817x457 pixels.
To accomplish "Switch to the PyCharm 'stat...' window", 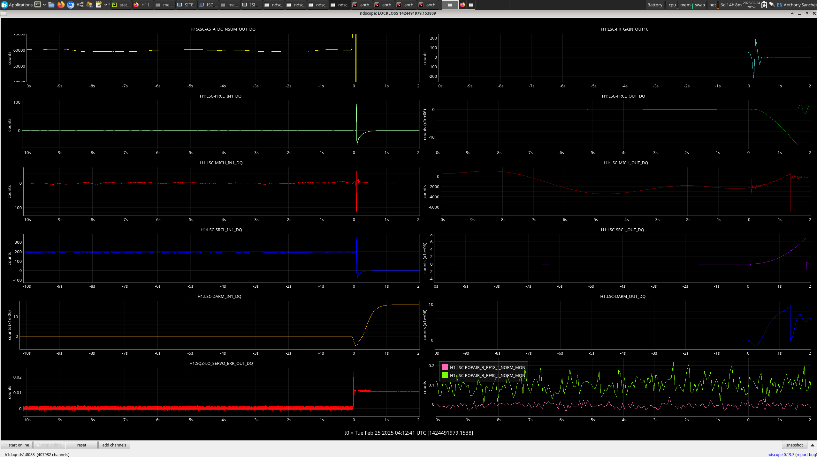I will click(121, 5).
